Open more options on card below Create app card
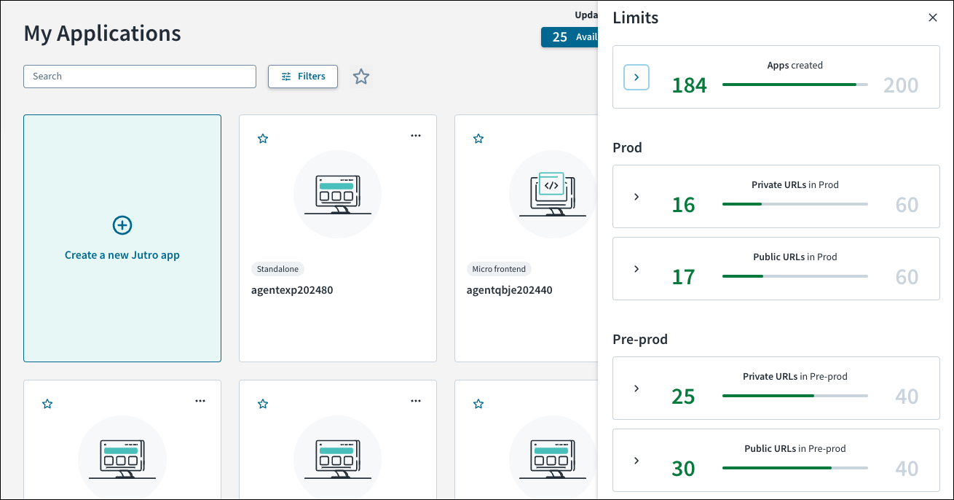Viewport: 954px width, 500px height. 200,401
